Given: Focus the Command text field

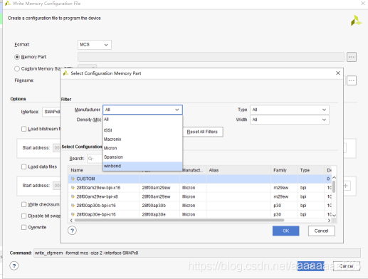Looking at the screenshot, I should 197,253.
